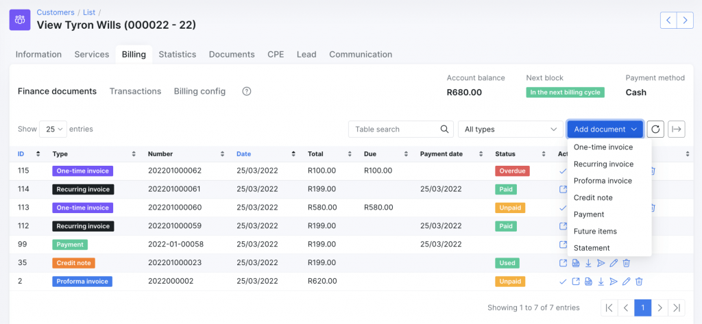Switch to the Information tab
Viewport: 702px width, 324px height.
38,55
